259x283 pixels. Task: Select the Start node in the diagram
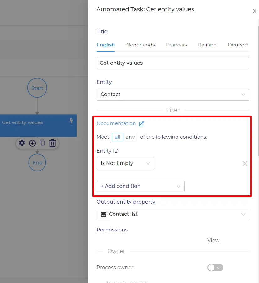tap(37, 88)
